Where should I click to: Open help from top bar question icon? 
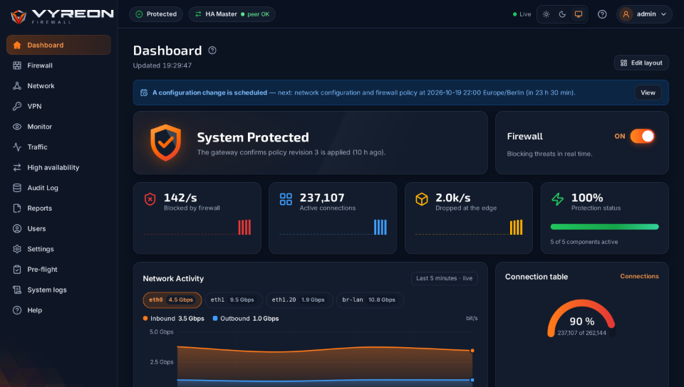click(602, 14)
